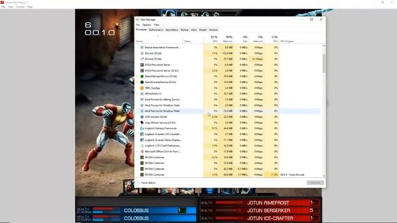This screenshot has height=223, width=397.
Task: Click the scrollbar down arrow in Task Manager
Action: [324, 176]
